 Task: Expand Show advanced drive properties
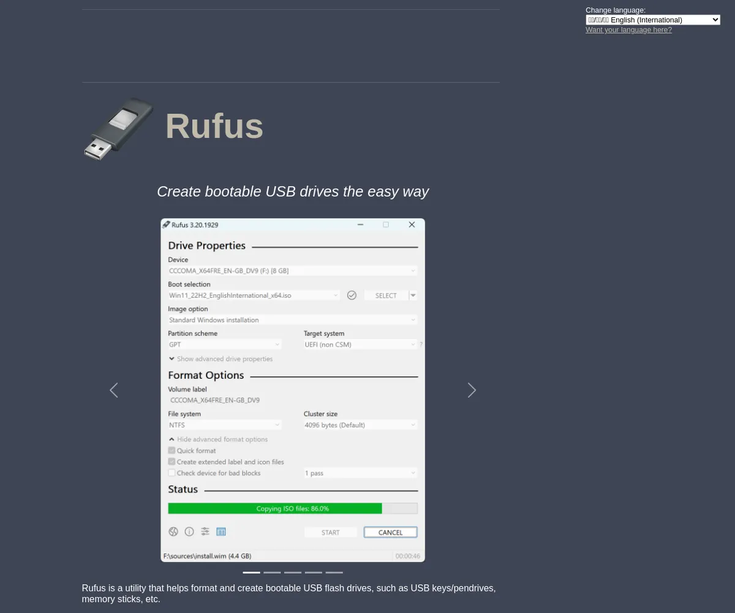[x=221, y=359]
